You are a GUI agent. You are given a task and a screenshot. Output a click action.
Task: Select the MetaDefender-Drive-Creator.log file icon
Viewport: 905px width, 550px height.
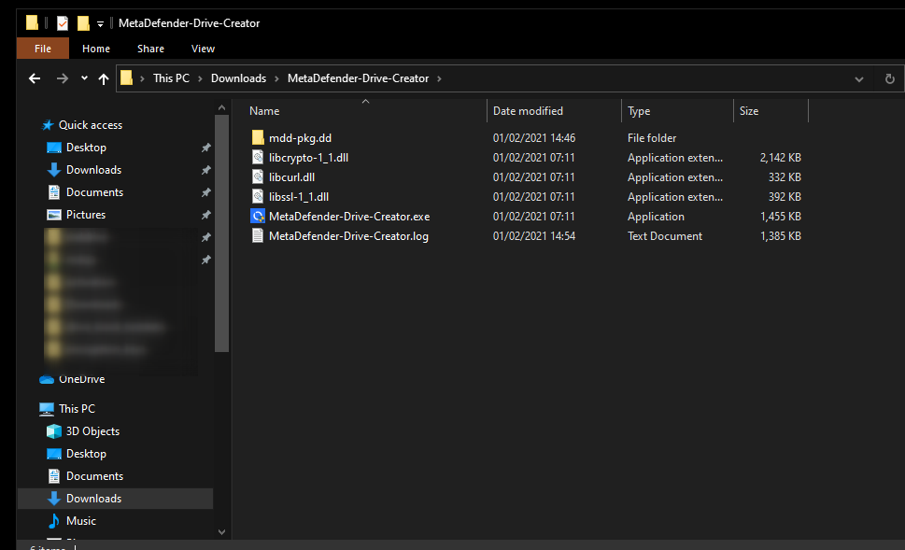(258, 235)
